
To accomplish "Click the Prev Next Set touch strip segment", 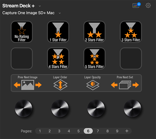I will click(125, 83).
